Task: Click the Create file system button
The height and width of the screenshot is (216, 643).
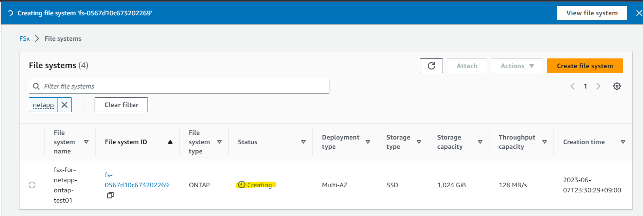Action: [585, 66]
